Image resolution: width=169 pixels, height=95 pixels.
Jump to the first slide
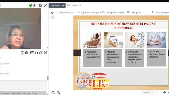pos(164,92)
